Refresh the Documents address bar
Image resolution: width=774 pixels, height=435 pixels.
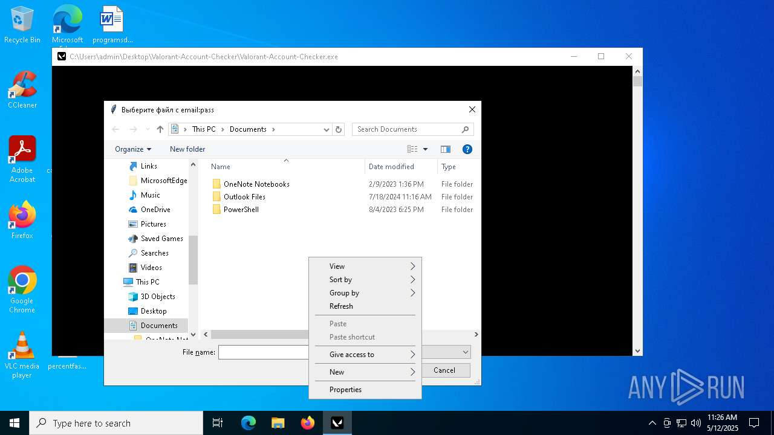point(339,129)
